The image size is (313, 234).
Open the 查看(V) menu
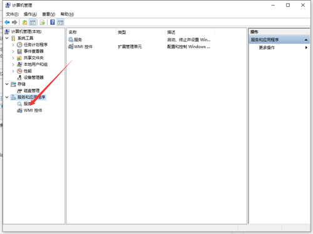point(49,14)
